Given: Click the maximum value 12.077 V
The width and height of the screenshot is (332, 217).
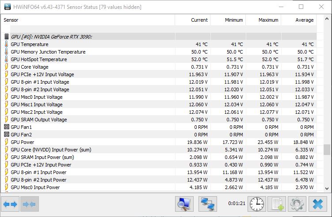Looking at the screenshot, I should click(x=269, y=112).
